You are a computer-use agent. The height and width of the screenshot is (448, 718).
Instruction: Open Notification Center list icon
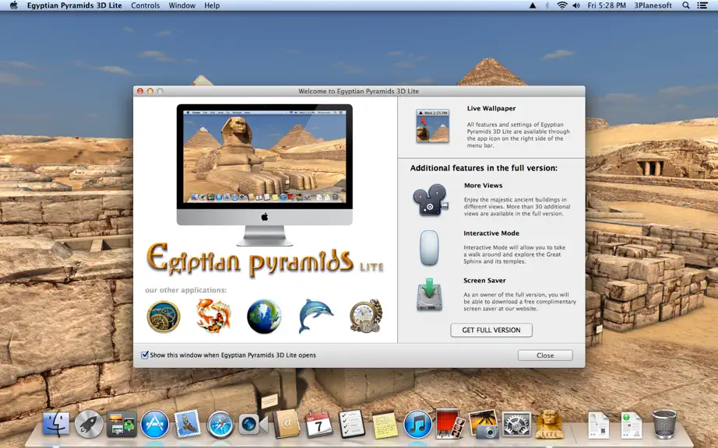coord(702,5)
